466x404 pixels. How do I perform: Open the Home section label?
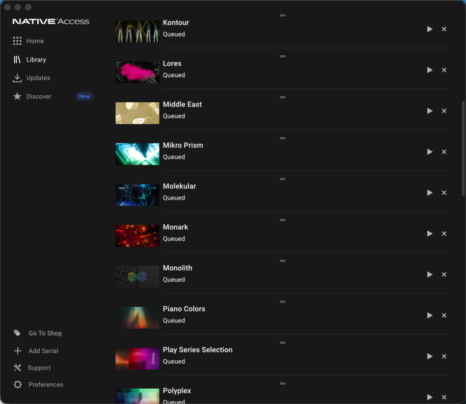35,41
